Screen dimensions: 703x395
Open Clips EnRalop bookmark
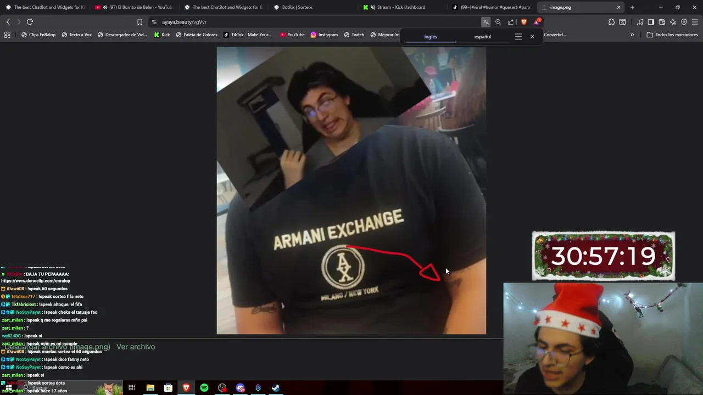tap(38, 35)
